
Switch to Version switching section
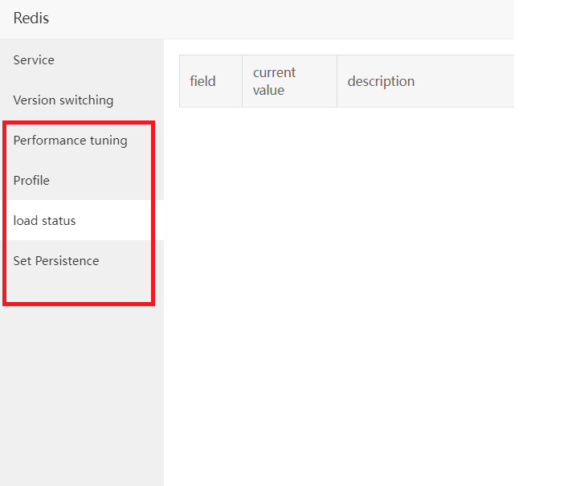tap(63, 100)
